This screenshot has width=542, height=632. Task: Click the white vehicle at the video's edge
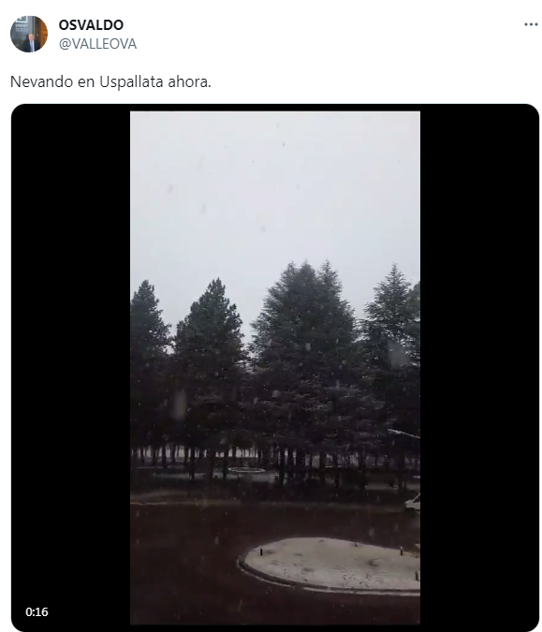[x=413, y=503]
